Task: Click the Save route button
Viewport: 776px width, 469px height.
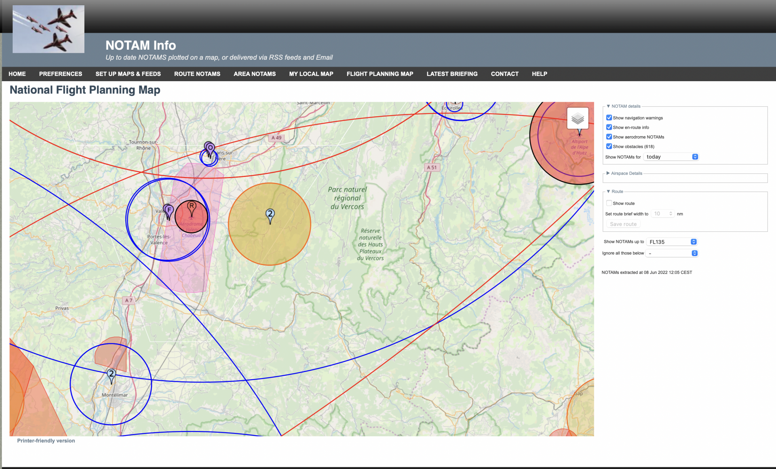Action: [623, 224]
